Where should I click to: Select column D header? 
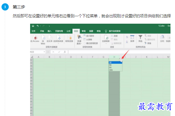[x=71, y=57]
